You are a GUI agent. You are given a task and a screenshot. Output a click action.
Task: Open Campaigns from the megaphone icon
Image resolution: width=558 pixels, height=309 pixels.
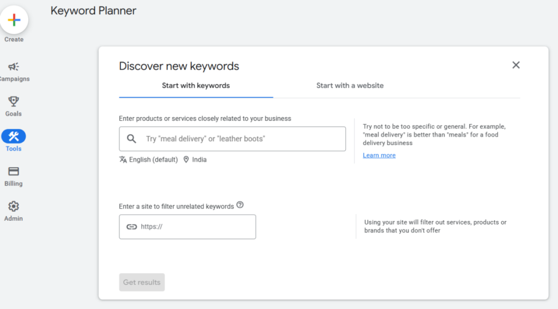pos(14,66)
